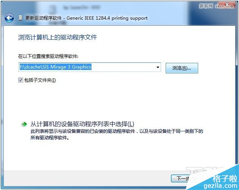Screen dimensions: 239x190
Task: Click the 浏览计算机上的驱动程序文件 heading
Action: 57,37
